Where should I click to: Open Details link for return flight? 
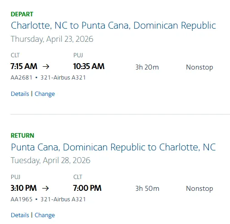click(20, 215)
